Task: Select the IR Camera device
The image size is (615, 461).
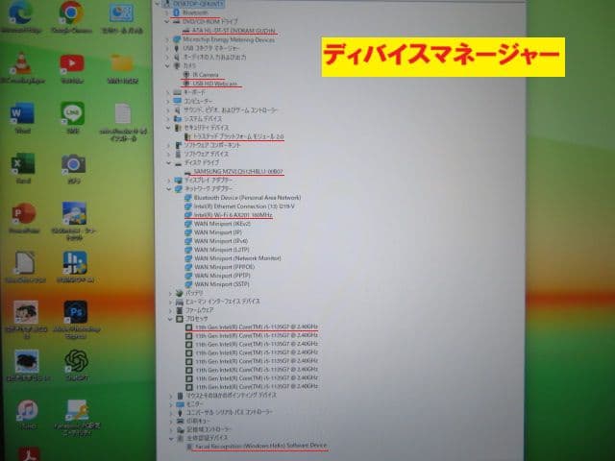Action: (201, 75)
